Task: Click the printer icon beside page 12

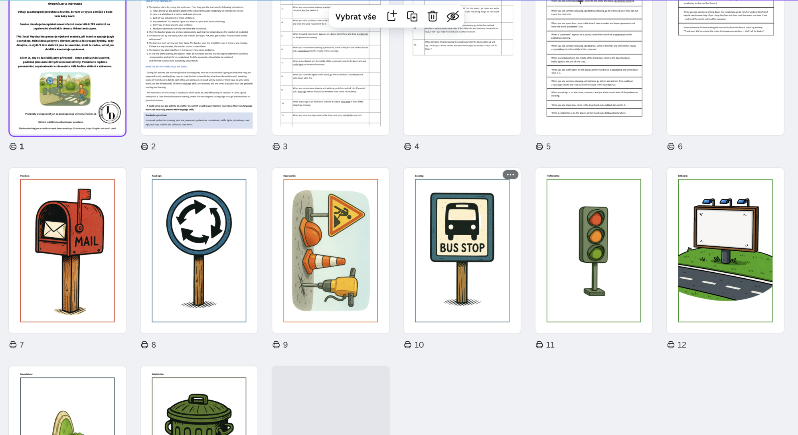Action: pos(671,344)
